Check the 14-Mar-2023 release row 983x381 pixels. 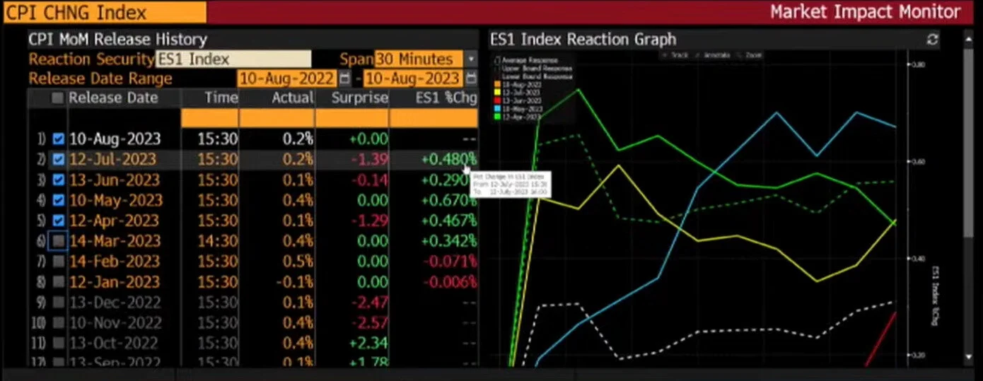[59, 241]
